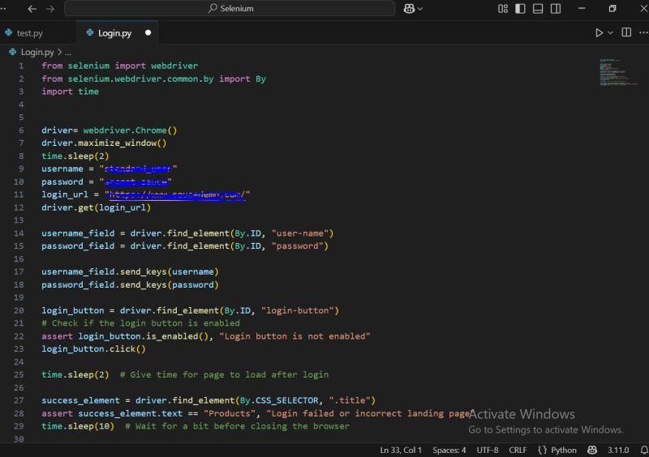Screen dimensions: 649x457
Task: Run the Python file with play icon
Action: [599, 32]
